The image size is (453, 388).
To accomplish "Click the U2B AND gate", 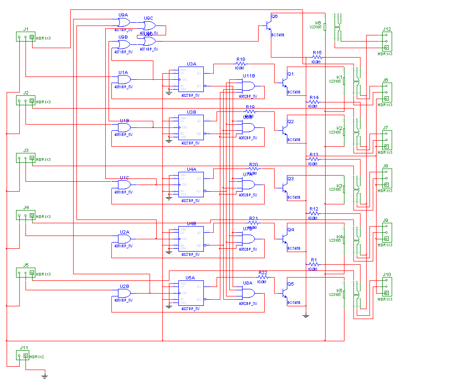I will 124,293.
